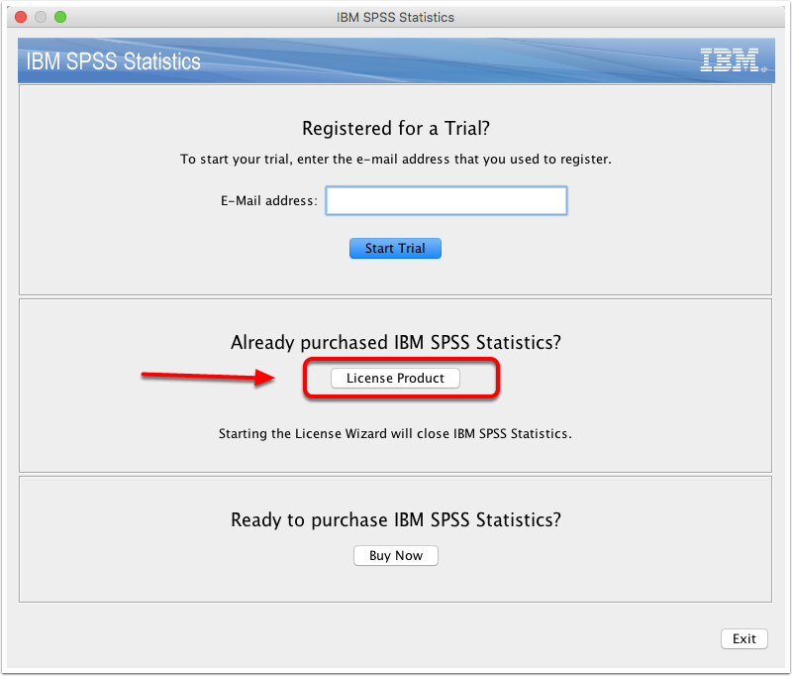This screenshot has height=676, width=792.
Task: Close the window with the red button
Action: (x=21, y=17)
